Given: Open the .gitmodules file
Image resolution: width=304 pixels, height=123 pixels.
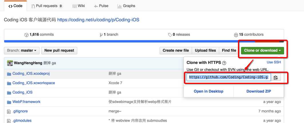Looking at the screenshot, I should (x=22, y=120).
